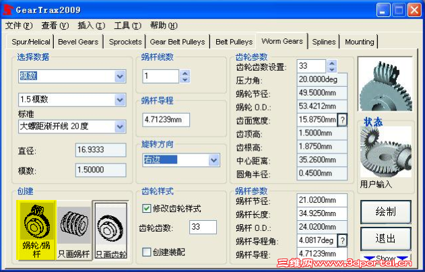Click the 齿面宽度 15.8750mm field
This screenshot has height=272, width=425.
[317, 120]
